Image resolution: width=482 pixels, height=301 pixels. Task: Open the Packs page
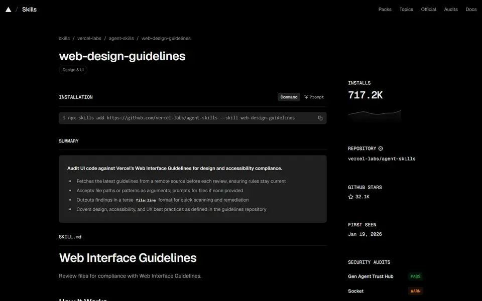[x=385, y=10]
